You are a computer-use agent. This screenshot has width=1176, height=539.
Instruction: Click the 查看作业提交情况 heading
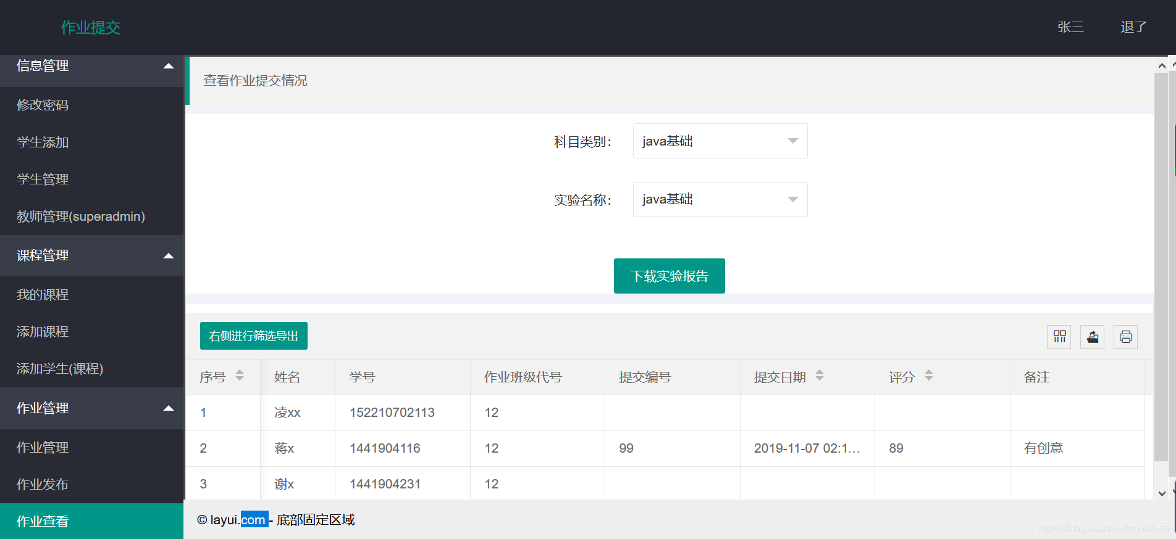coord(255,81)
